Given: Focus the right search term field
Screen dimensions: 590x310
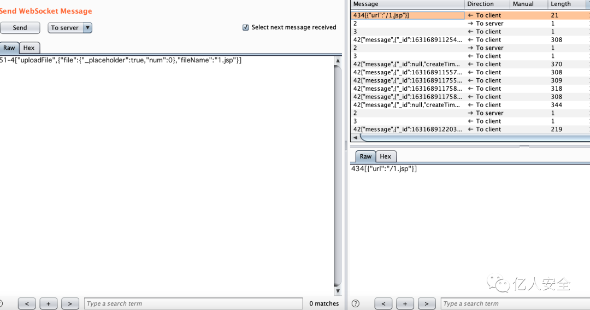Looking at the screenshot, I should coord(516,303).
